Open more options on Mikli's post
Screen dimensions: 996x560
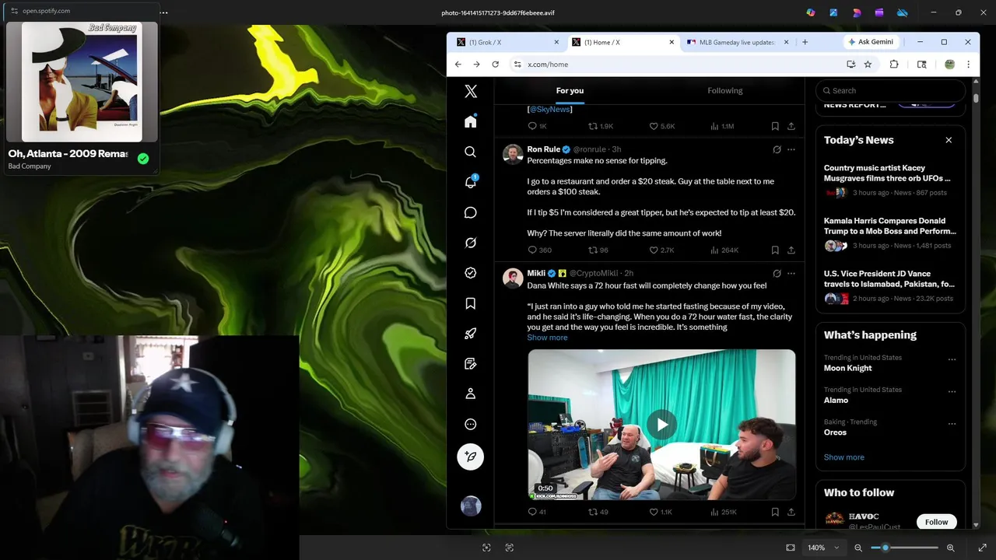[x=791, y=274]
